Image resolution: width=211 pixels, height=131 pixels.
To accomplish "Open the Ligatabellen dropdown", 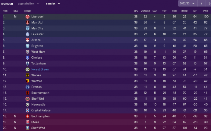I will pyautogui.click(x=29, y=4).
